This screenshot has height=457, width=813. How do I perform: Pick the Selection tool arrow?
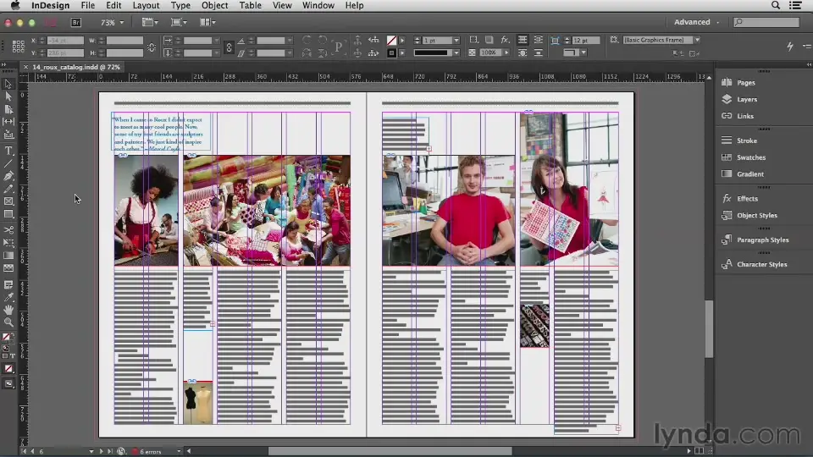(x=8, y=84)
